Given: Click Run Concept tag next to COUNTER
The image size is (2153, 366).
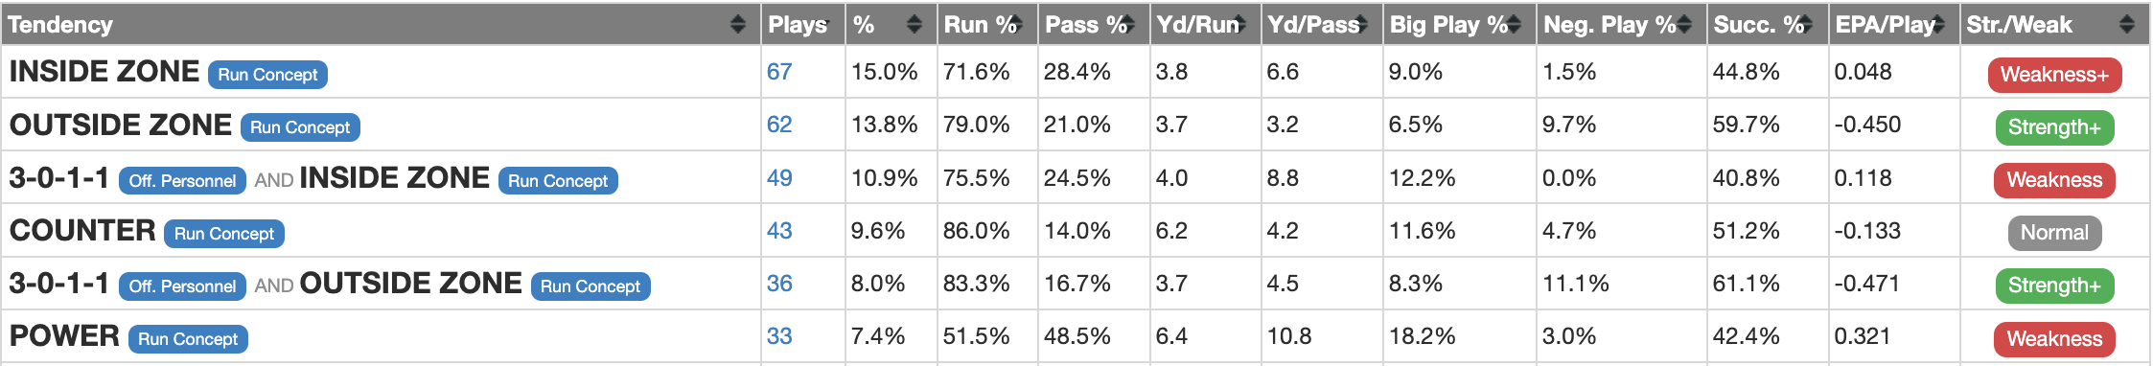Looking at the screenshot, I should [x=224, y=234].
